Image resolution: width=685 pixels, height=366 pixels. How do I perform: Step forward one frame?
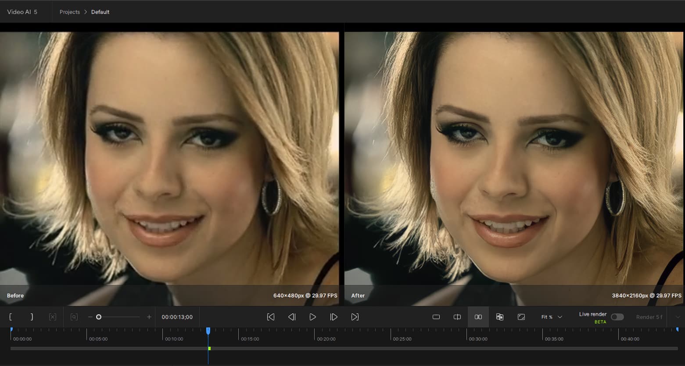pyautogui.click(x=334, y=317)
